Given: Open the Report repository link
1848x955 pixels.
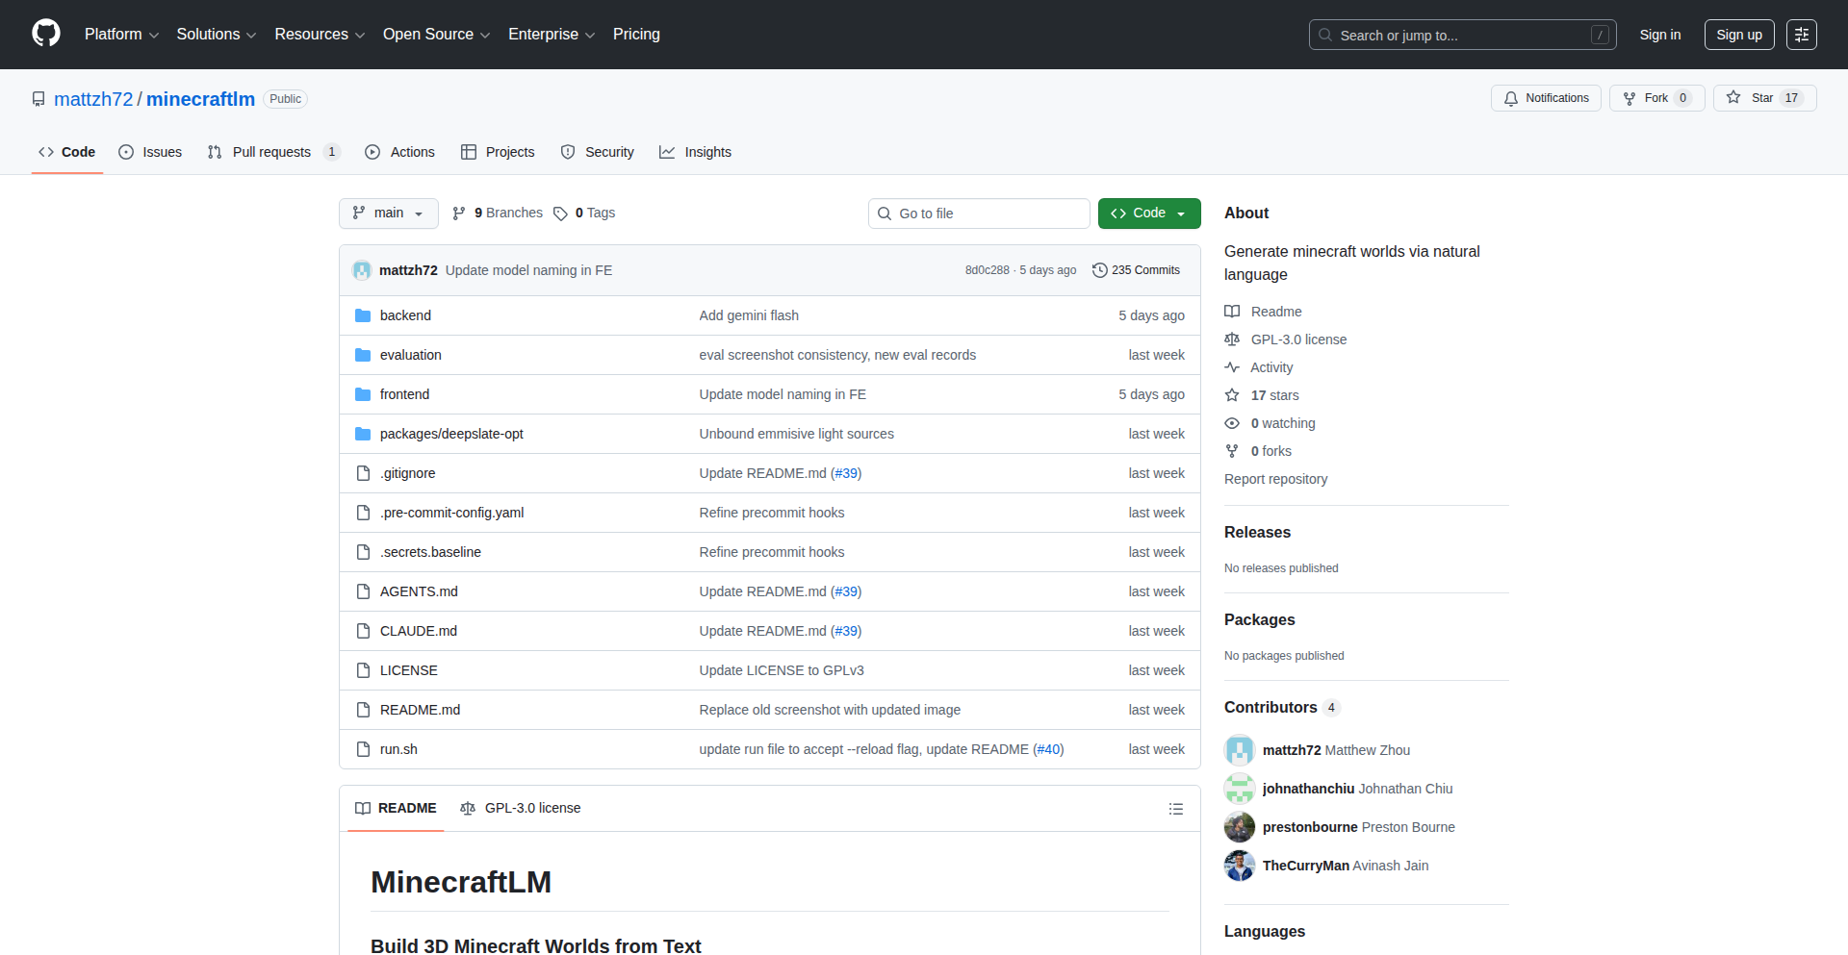Looking at the screenshot, I should pos(1275,479).
